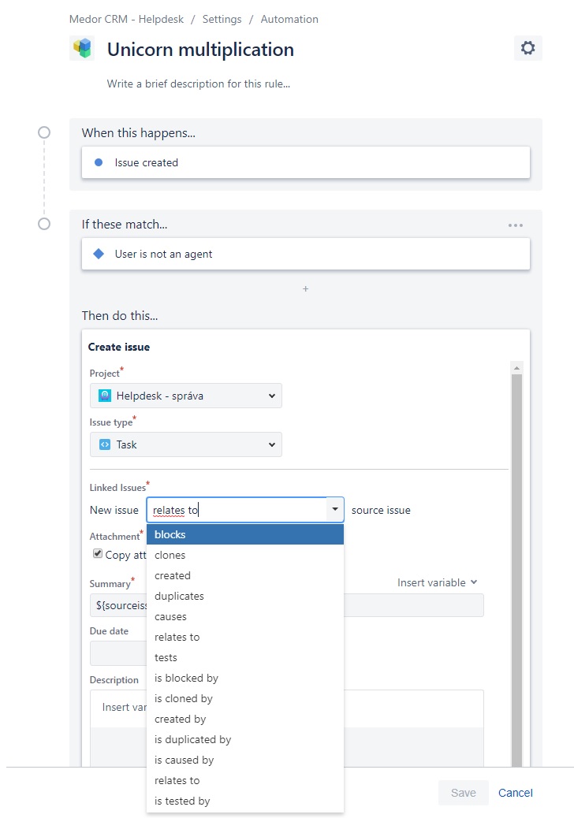Click the three-dots menu in If these match
Viewport: 574px width, 818px height.
(516, 225)
